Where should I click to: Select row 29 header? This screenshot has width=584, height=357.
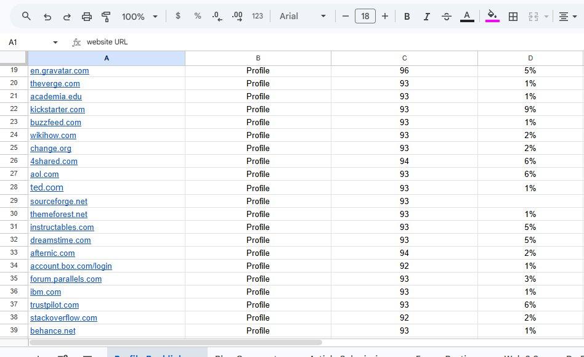(x=14, y=201)
